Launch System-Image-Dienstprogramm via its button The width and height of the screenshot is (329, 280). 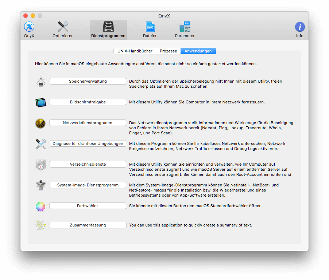coord(88,185)
